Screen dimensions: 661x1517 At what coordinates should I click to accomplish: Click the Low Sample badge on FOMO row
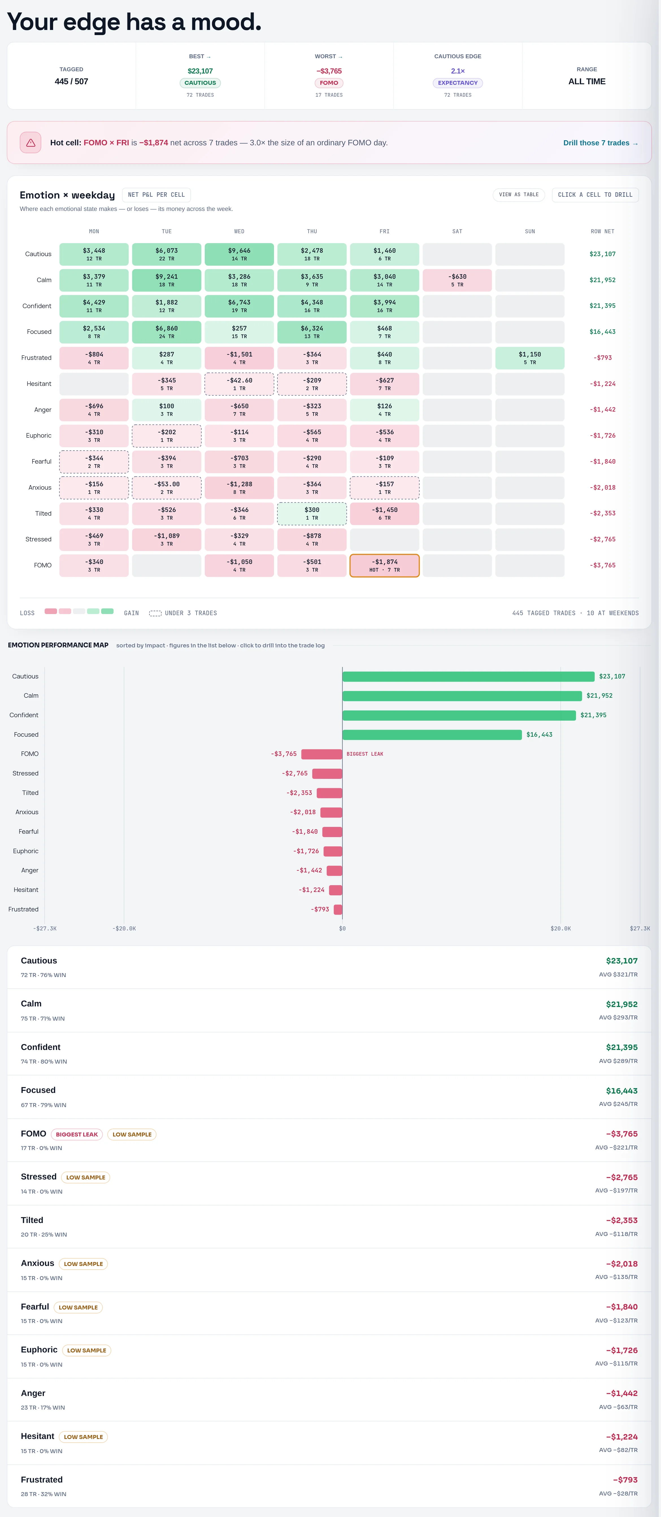[132, 1134]
